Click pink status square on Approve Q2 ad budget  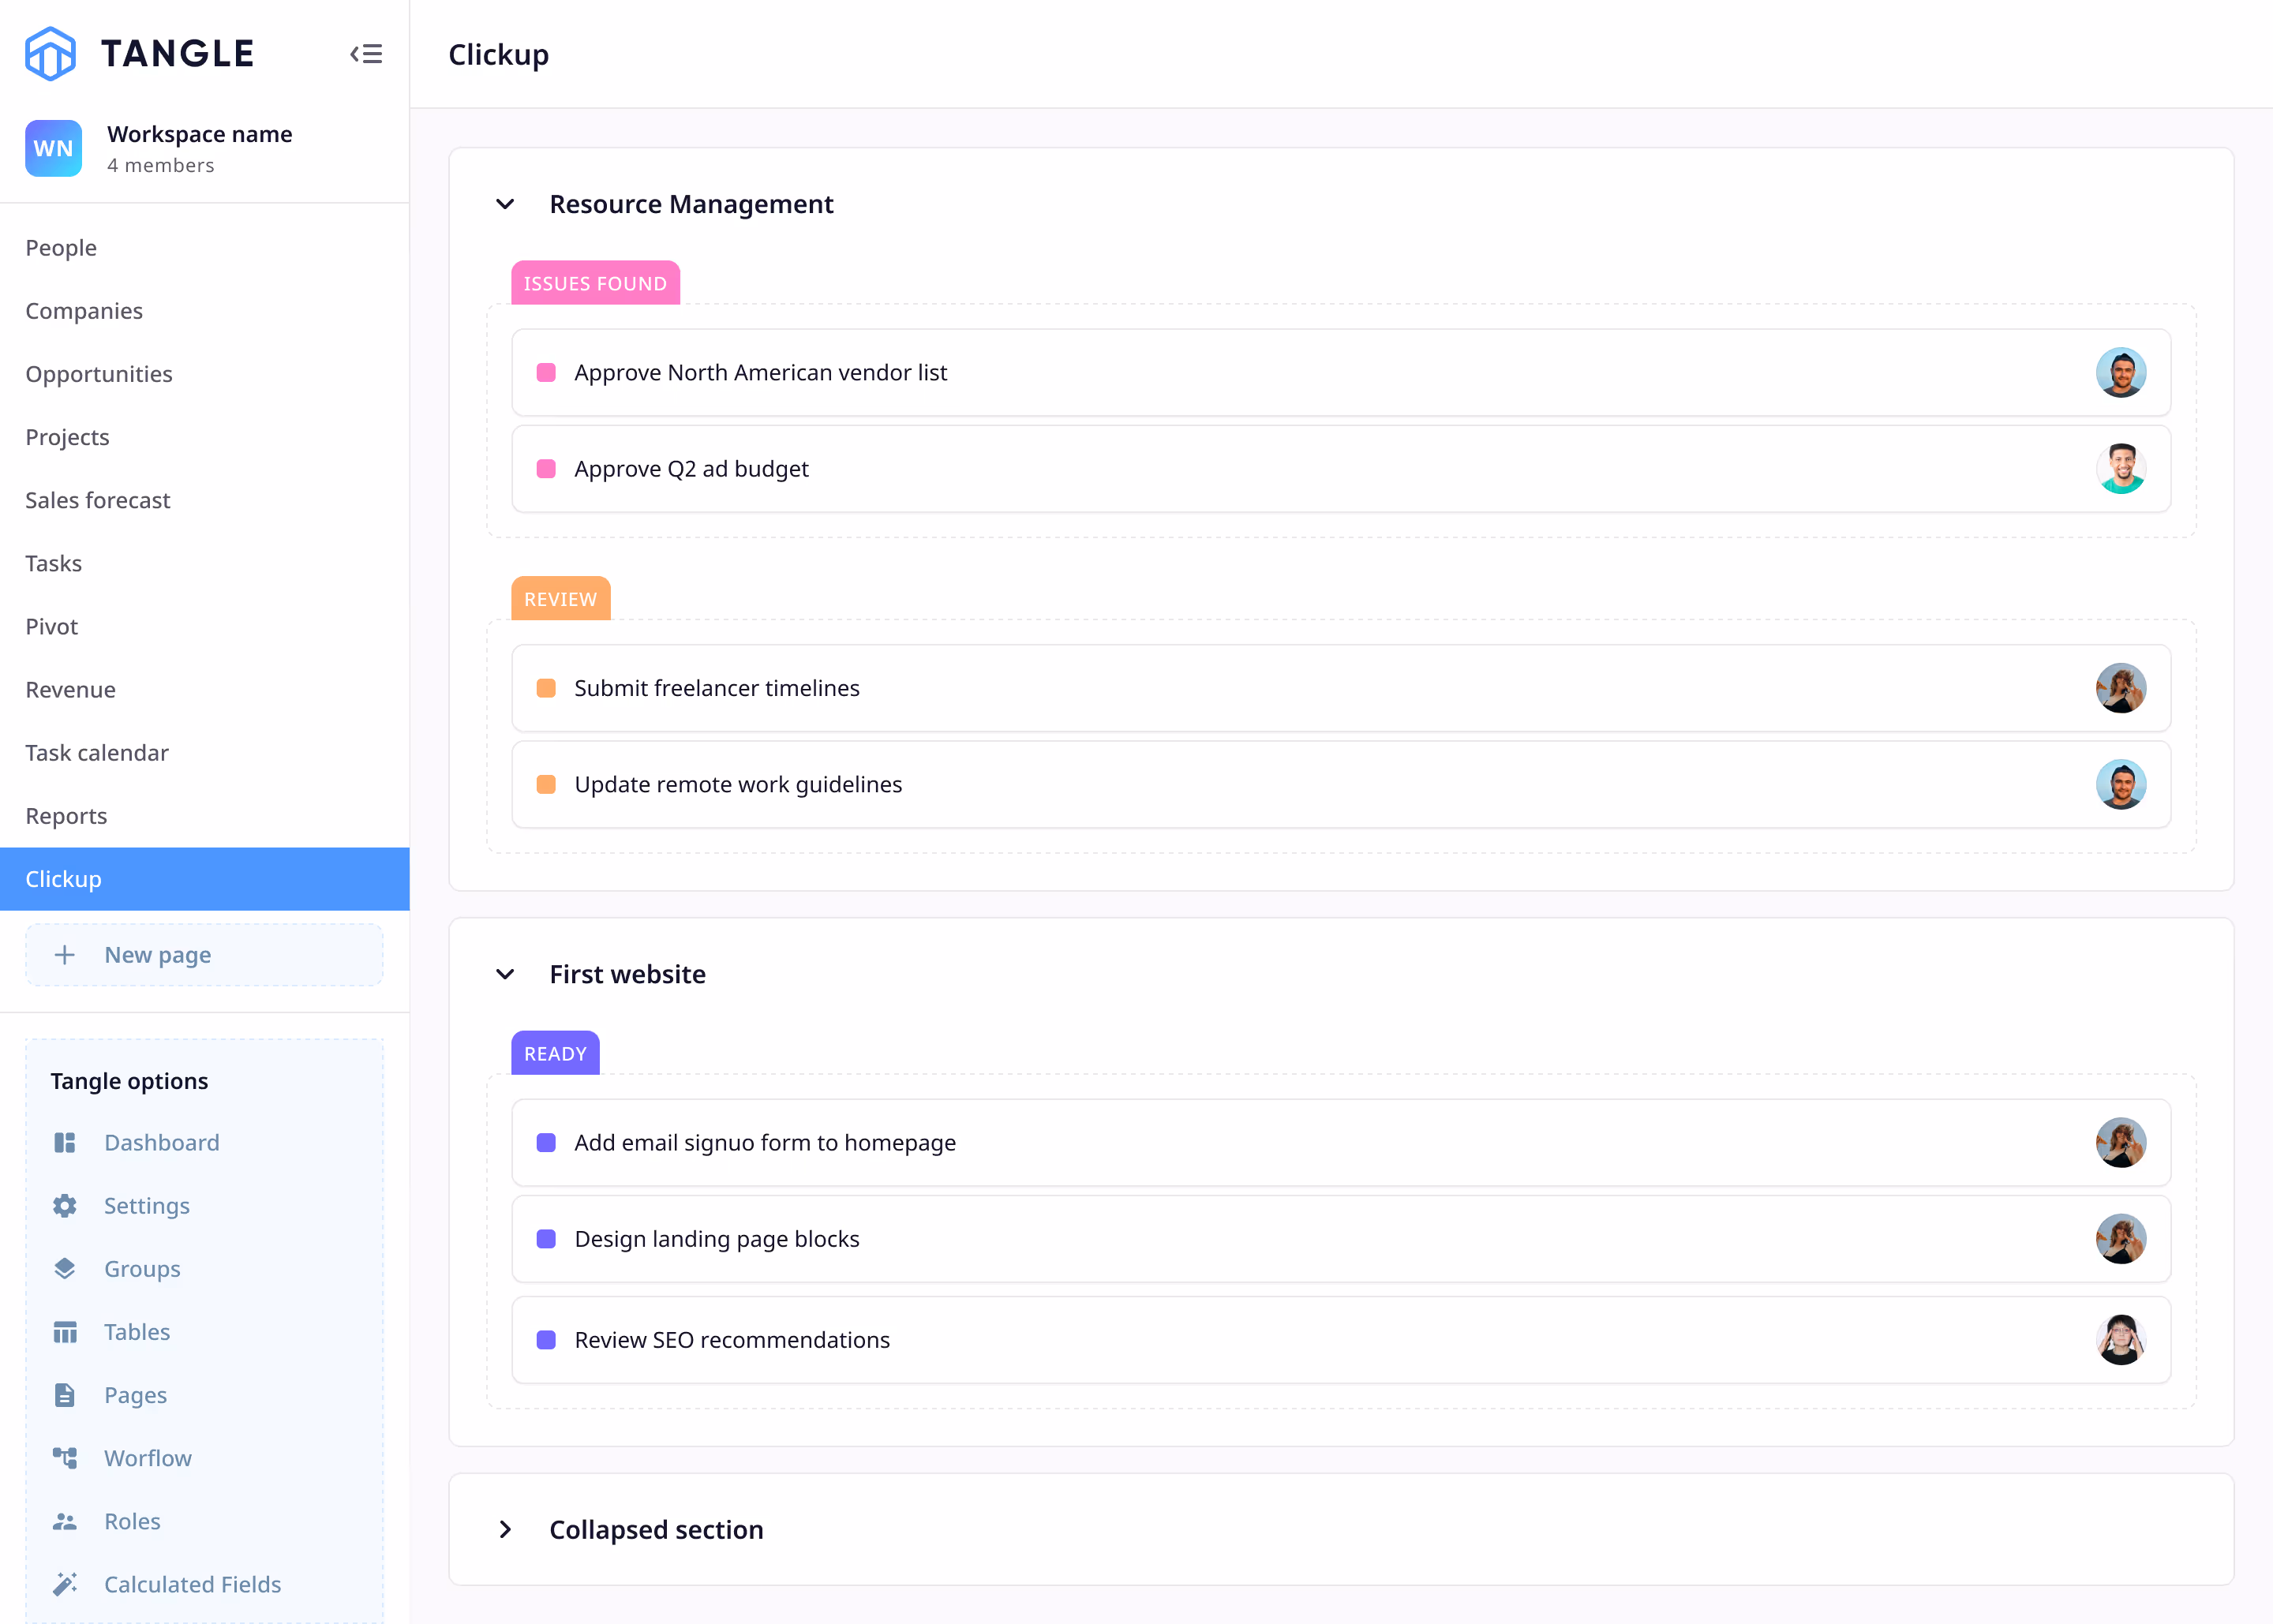coord(546,469)
